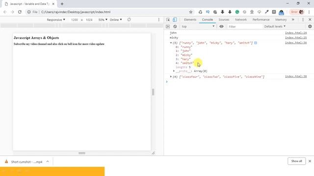
Task: Open source link index.html:36
Action: 296,43
